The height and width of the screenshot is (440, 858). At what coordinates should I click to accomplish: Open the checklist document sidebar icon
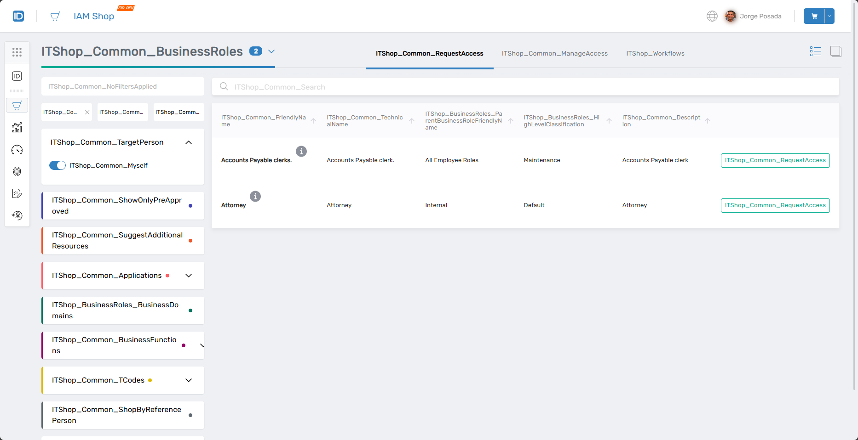(x=17, y=193)
